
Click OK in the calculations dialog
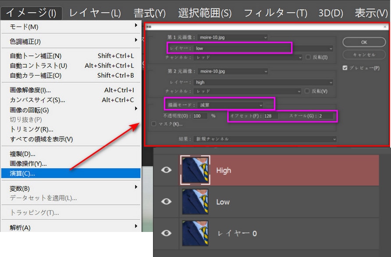(364, 42)
